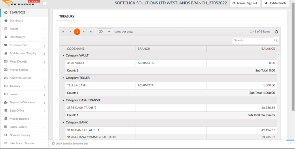Collapse the Category: TELLER group
Screen dimensions: 295x149
(63, 78)
